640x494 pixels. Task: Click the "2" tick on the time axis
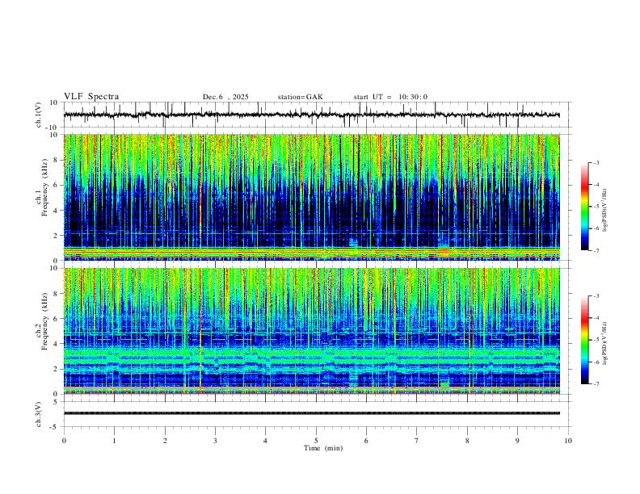coord(165,441)
